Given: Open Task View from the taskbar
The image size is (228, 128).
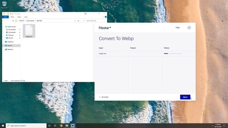Looking at the screenshot, I should click(55, 126).
